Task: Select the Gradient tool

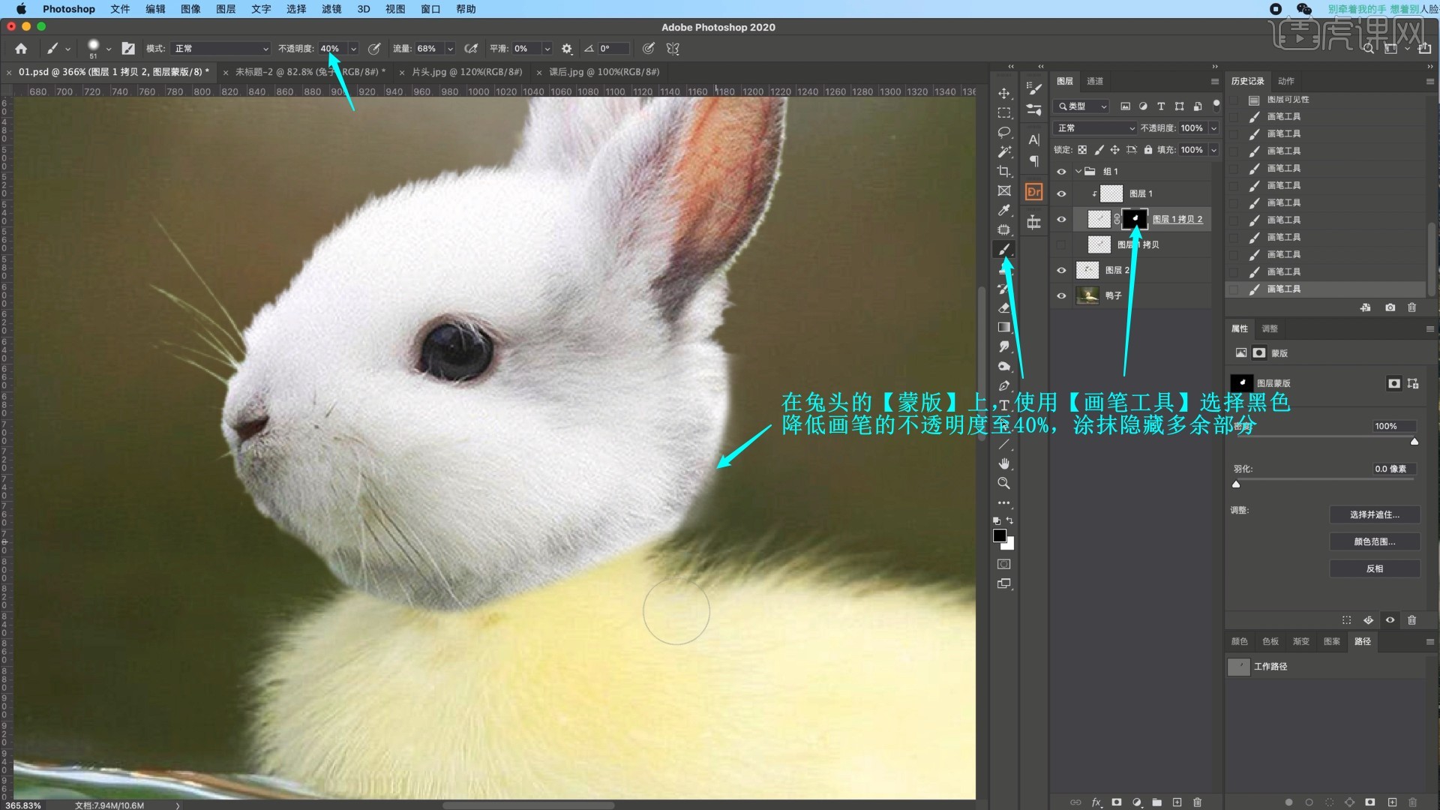Action: 1003,327
